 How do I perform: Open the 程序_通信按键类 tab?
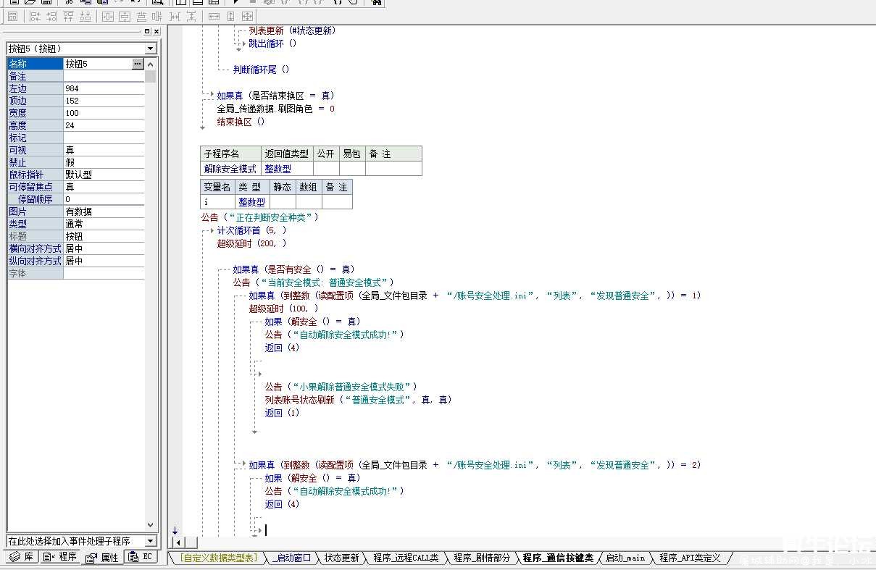click(x=558, y=558)
